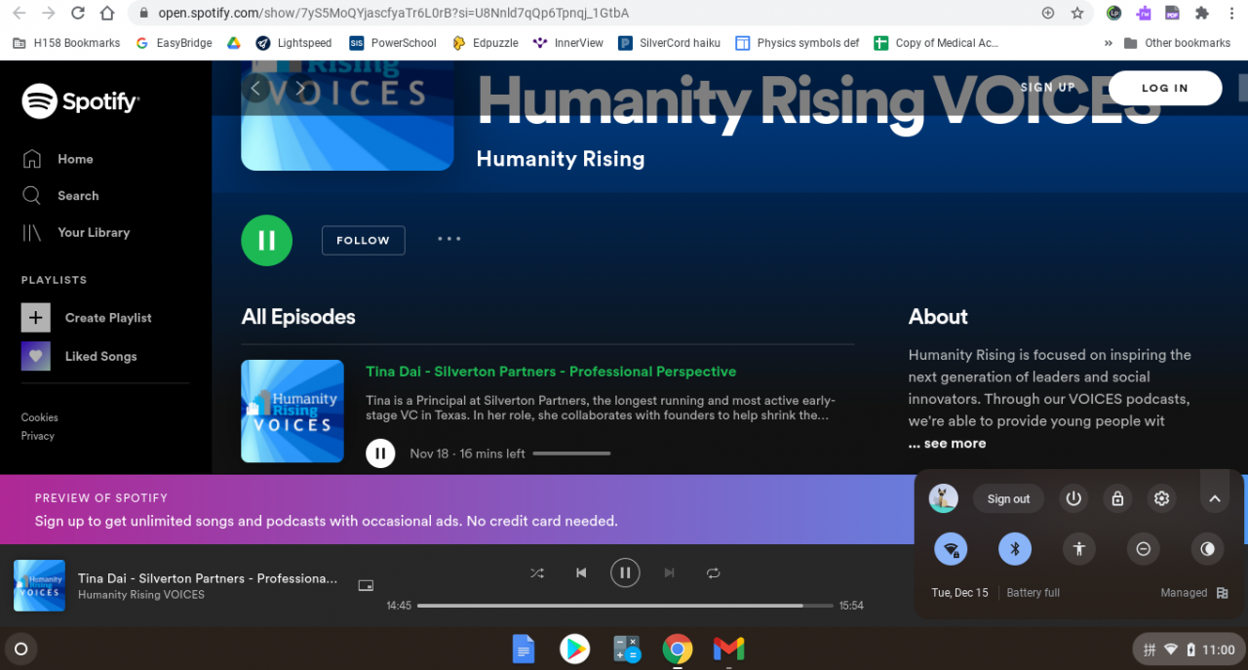Open now playing episode title

[208, 578]
